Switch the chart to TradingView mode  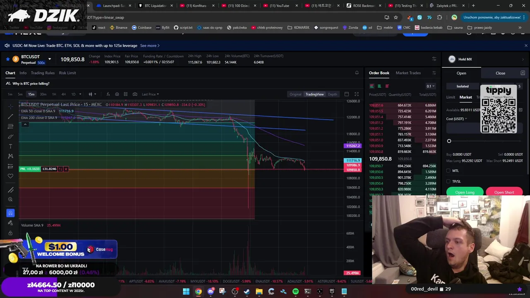coord(315,94)
